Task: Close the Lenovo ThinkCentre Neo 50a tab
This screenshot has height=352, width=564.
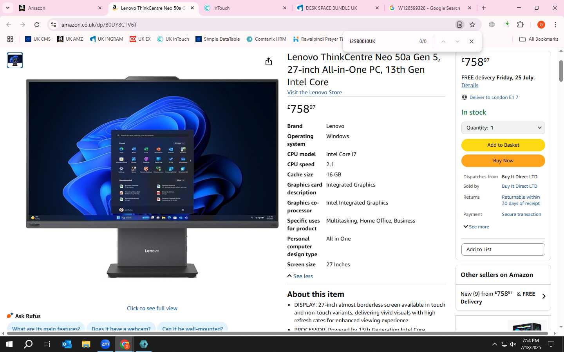Action: (x=192, y=8)
